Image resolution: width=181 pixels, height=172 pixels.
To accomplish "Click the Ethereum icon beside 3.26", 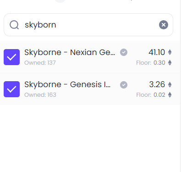I will (x=170, y=84).
